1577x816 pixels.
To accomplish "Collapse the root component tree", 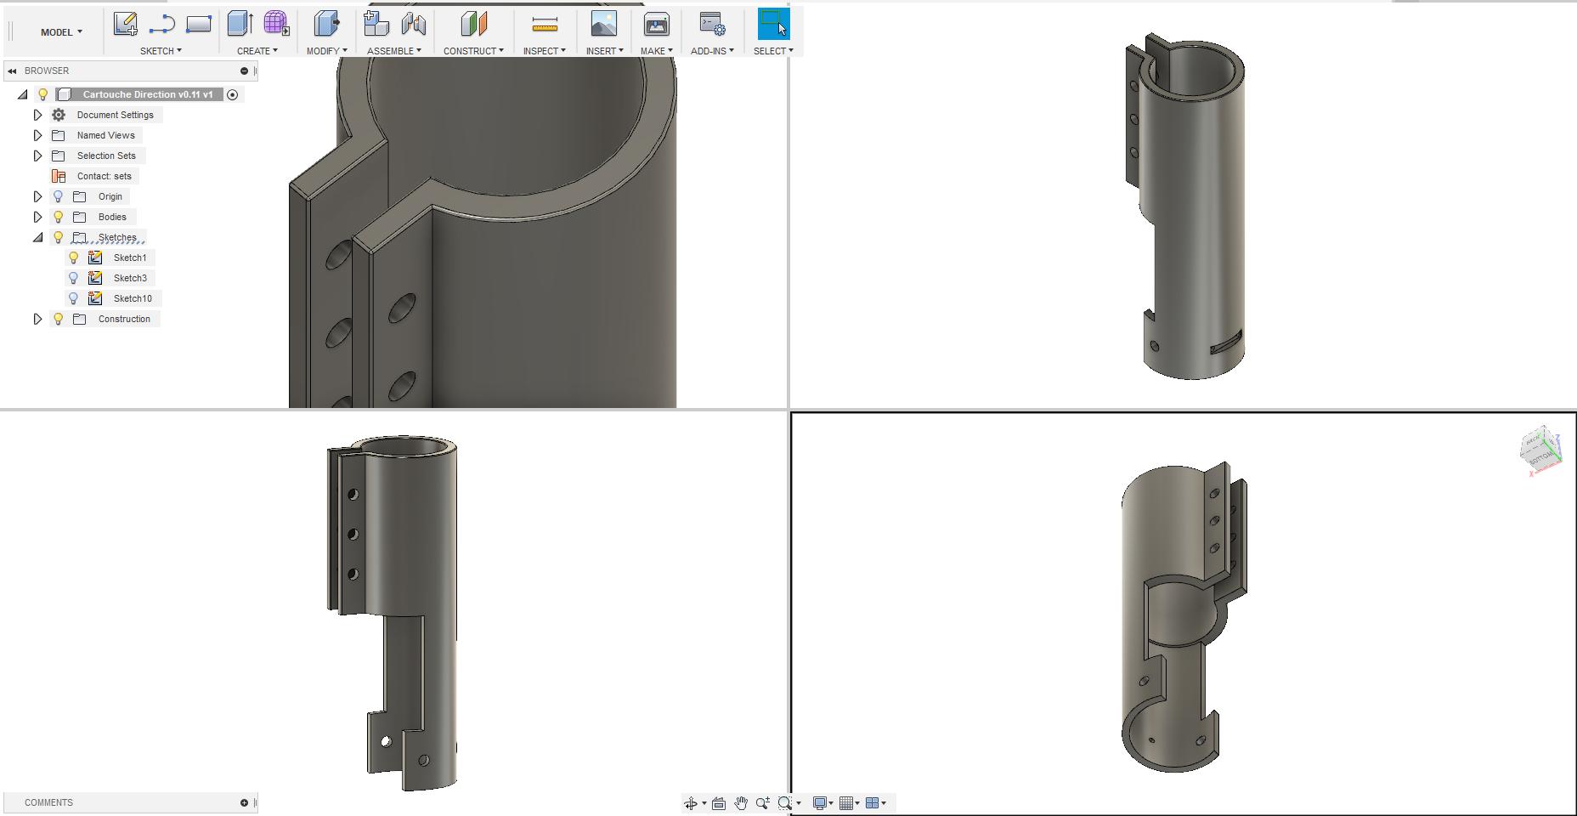I will click(x=23, y=94).
